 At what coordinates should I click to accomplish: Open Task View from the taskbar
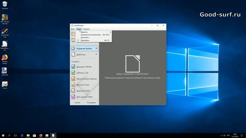pyautogui.click(x=15, y=135)
